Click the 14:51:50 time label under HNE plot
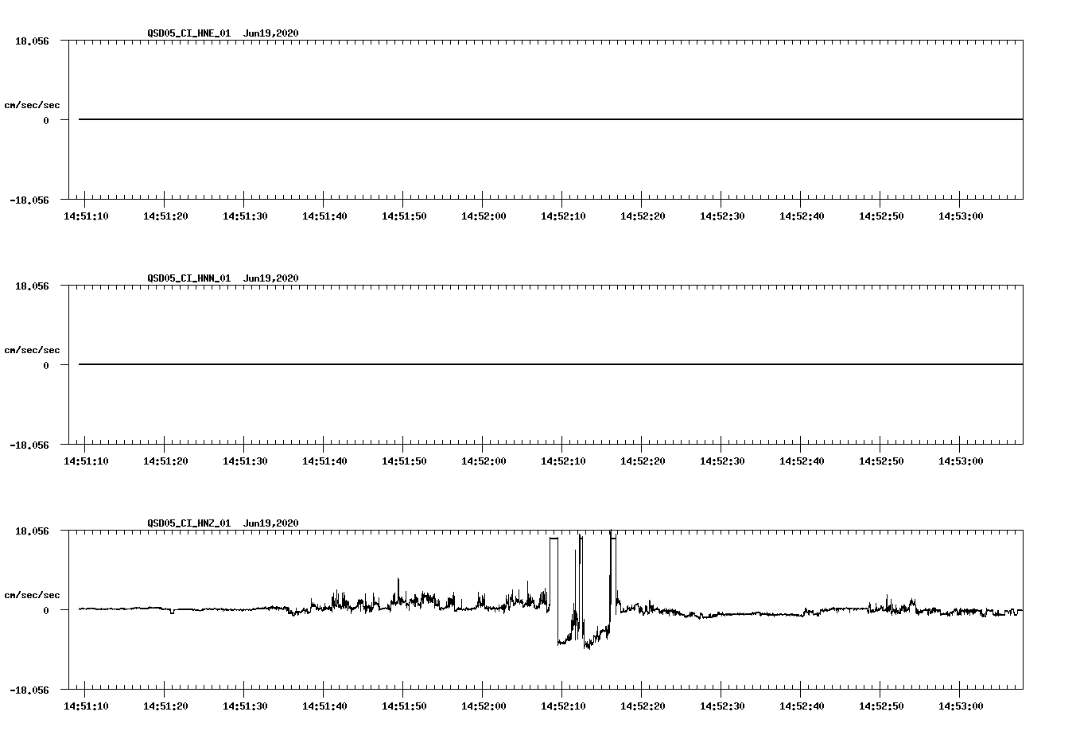Image resolution: width=1080 pixels, height=735 pixels. [404, 216]
